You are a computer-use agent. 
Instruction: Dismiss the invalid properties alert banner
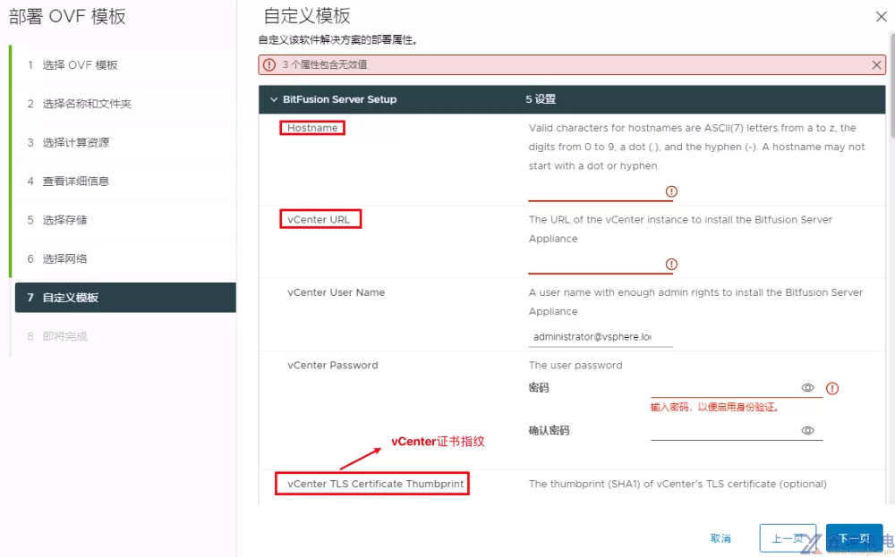point(877,65)
